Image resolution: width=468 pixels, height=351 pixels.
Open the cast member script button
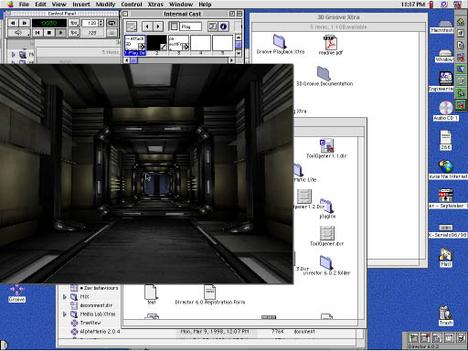click(x=213, y=27)
